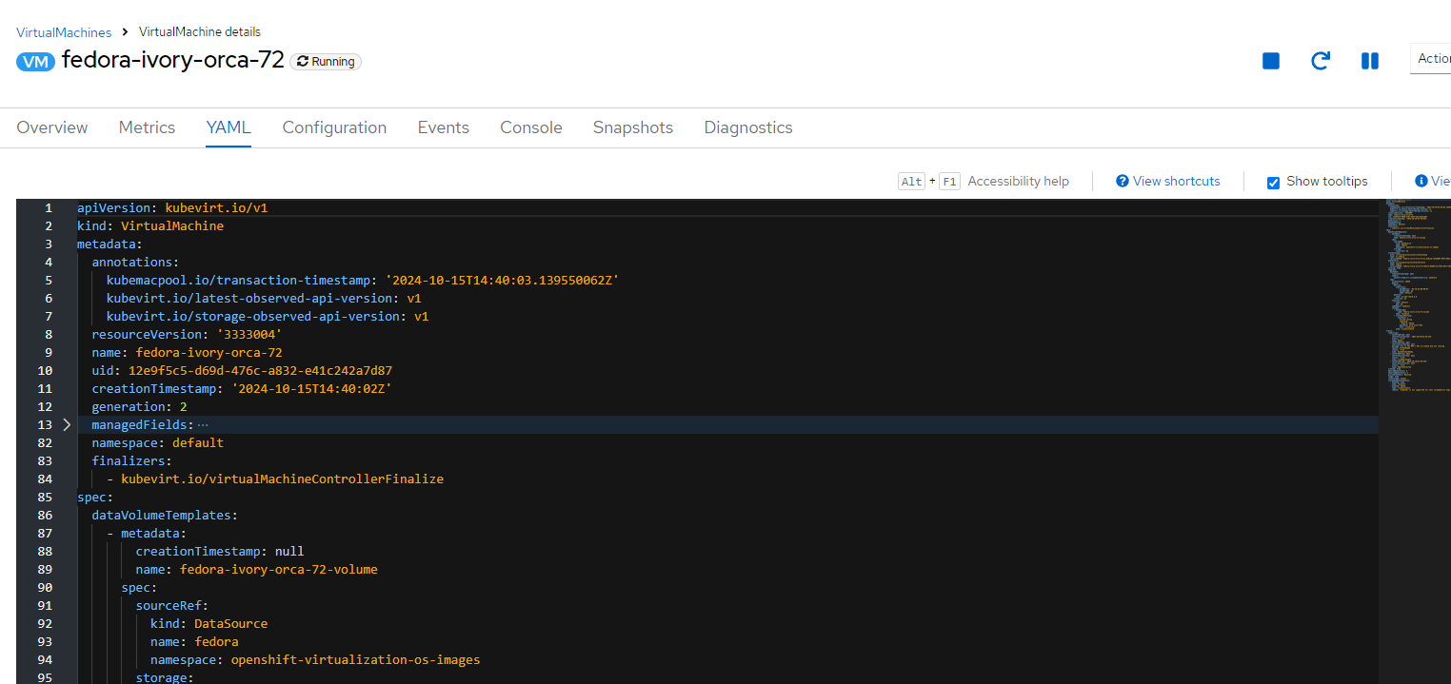Viewport: 1451px width, 684px height.
Task: Click the 'apiVersion: kubevirt.io/v1' line
Action: point(172,208)
